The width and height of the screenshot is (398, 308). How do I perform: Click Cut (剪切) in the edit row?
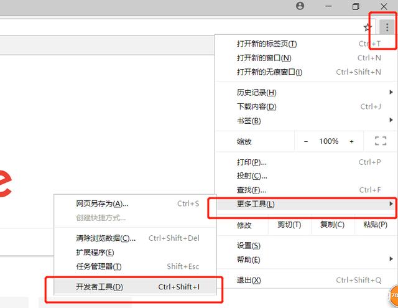(x=289, y=225)
